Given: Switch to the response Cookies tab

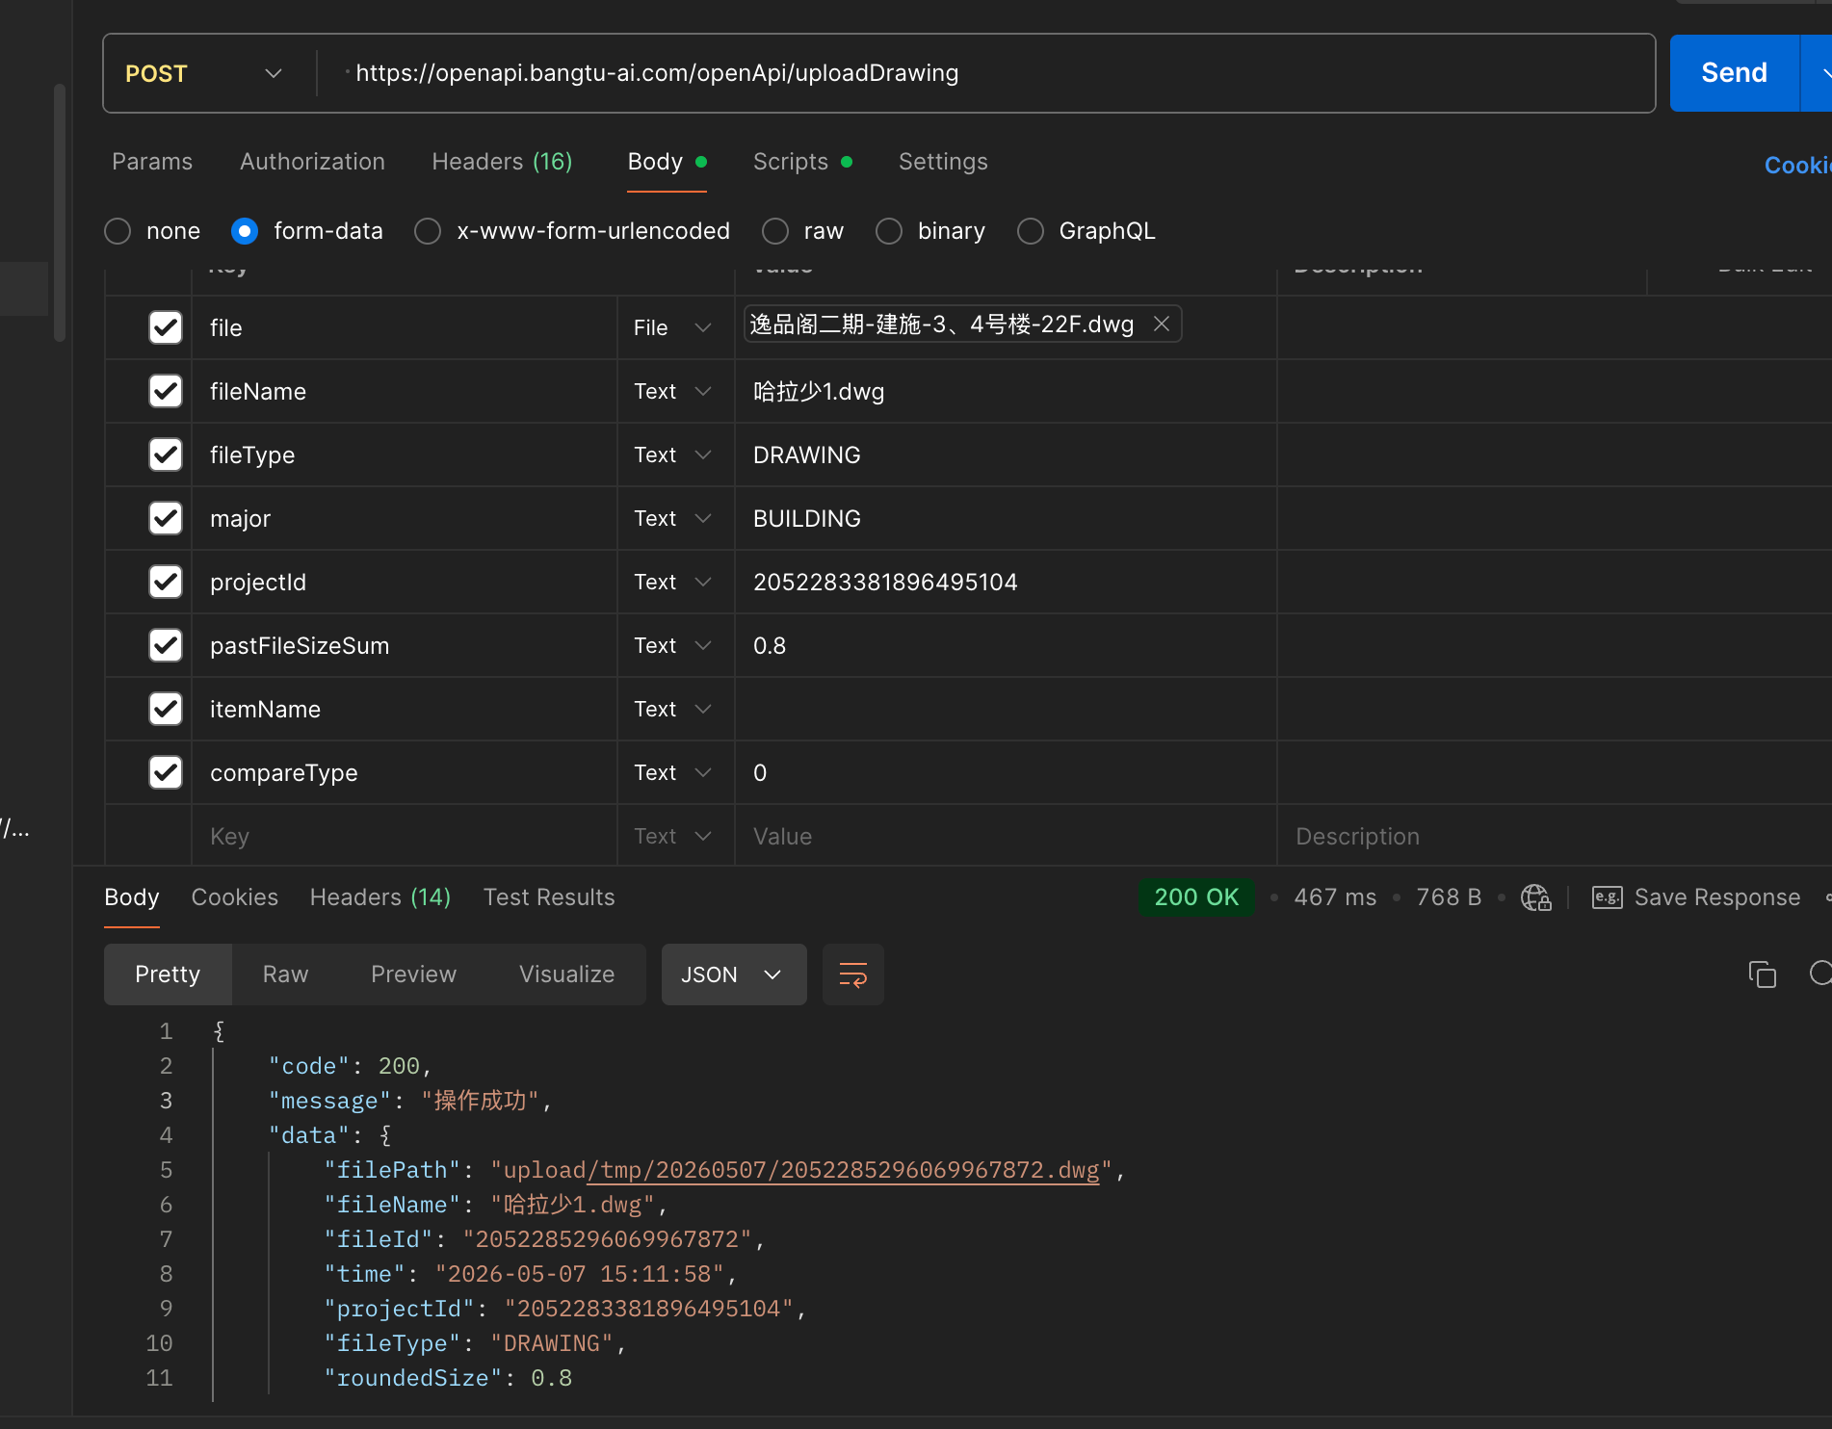Looking at the screenshot, I should point(235,897).
